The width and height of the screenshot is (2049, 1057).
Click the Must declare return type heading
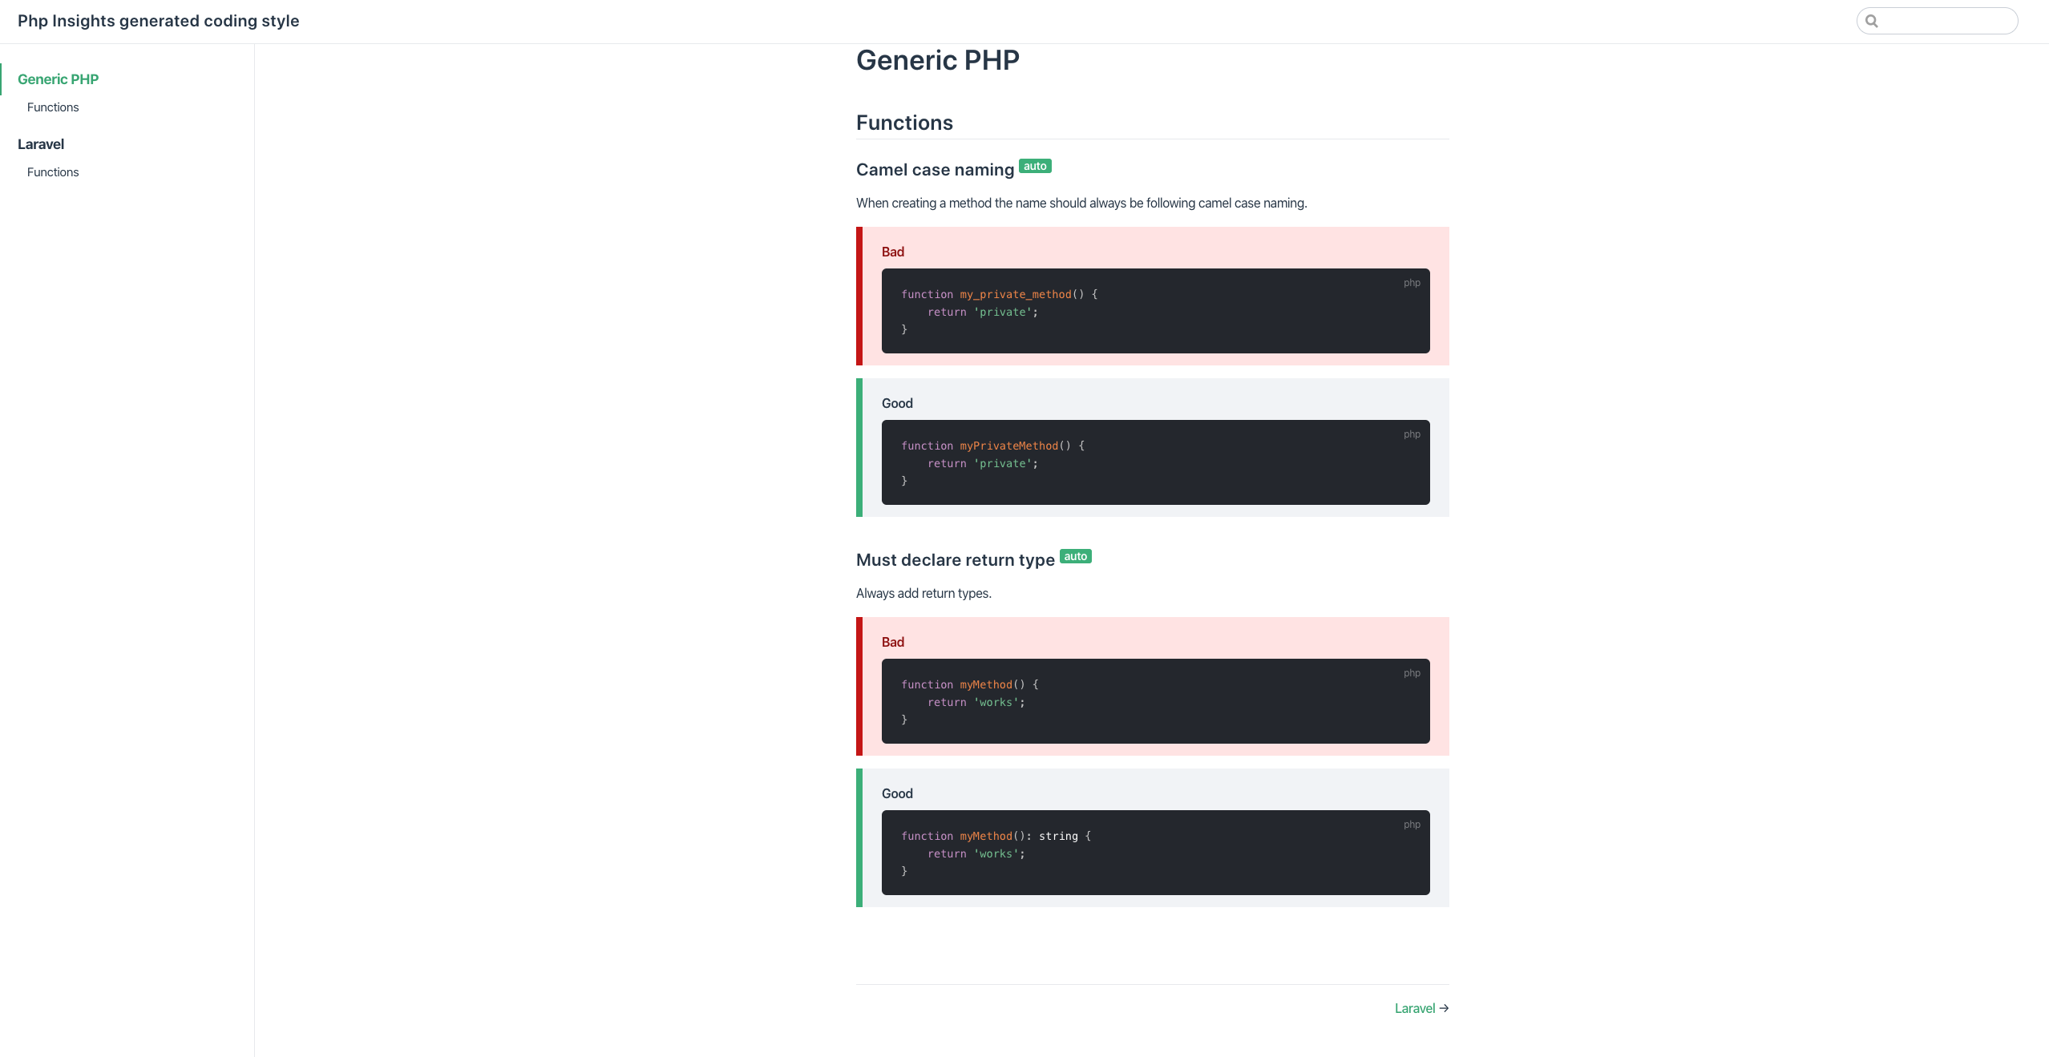955,560
